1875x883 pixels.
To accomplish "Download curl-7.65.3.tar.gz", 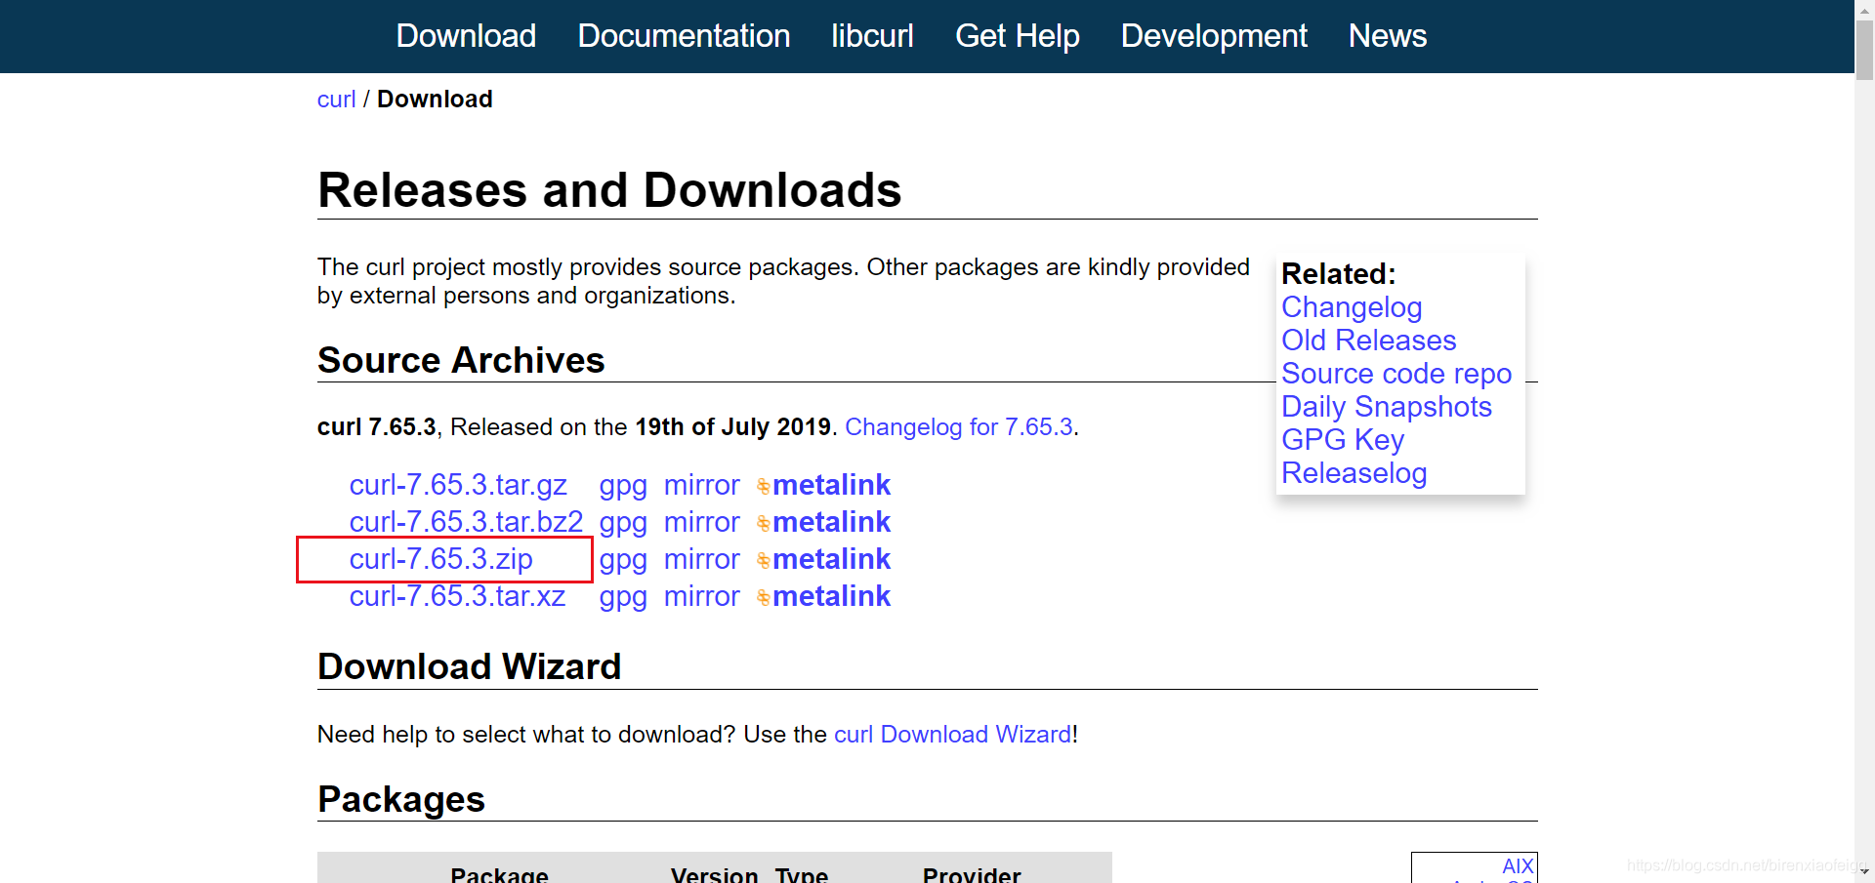I will click(458, 485).
